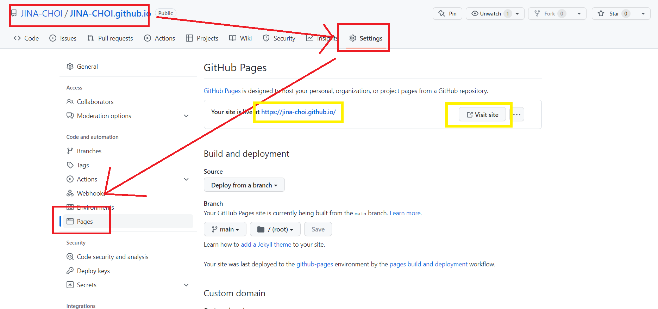
Task: Expand the sidebar Actions chevron
Action: (186, 179)
